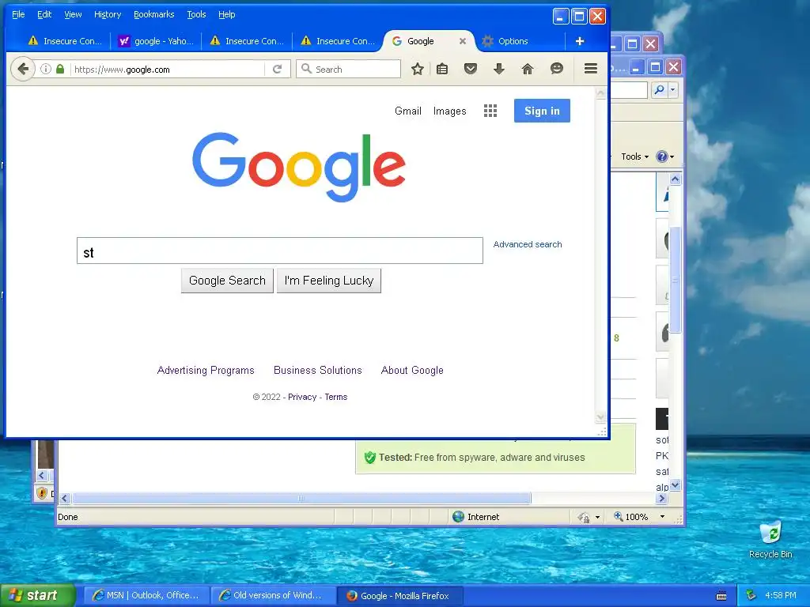Open the Firefox File menu
This screenshot has width=810, height=607.
pyautogui.click(x=18, y=14)
